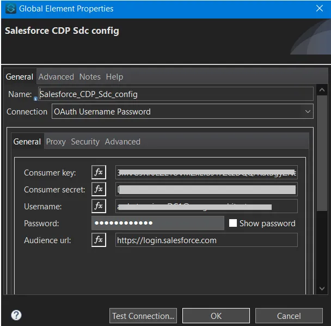Open the Security tab

85,142
